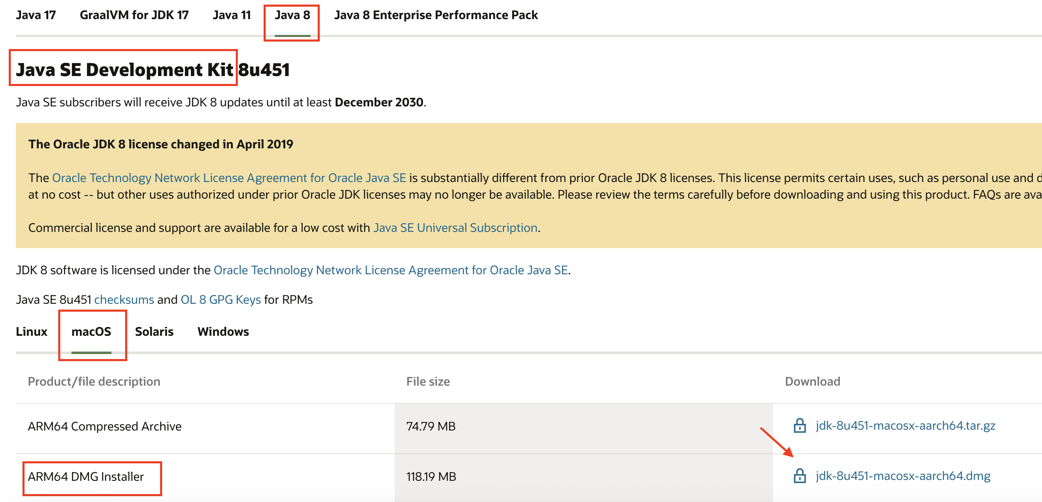Select the Java 11 tab
Image resolution: width=1042 pixels, height=502 pixels.
point(232,15)
